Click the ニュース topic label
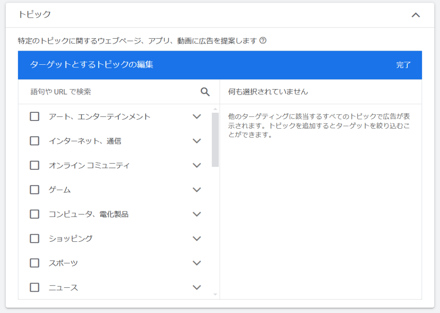Viewport: 440px width, 313px height. click(63, 288)
